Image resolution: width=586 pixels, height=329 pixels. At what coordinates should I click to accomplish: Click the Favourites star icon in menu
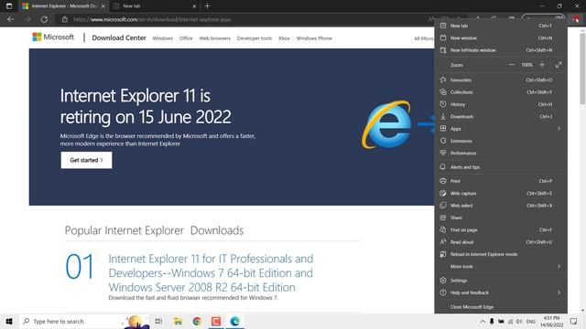[443, 80]
